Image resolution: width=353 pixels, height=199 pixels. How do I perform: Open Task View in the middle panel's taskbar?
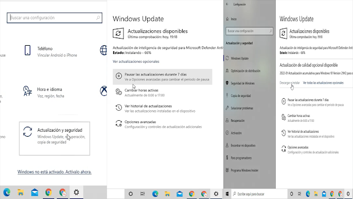(x=142, y=194)
